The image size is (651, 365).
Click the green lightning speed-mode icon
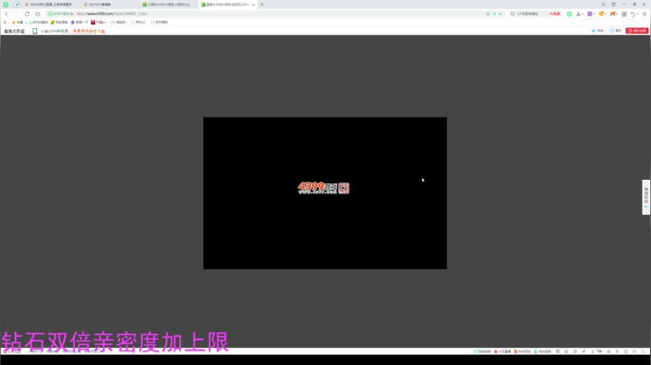click(494, 14)
